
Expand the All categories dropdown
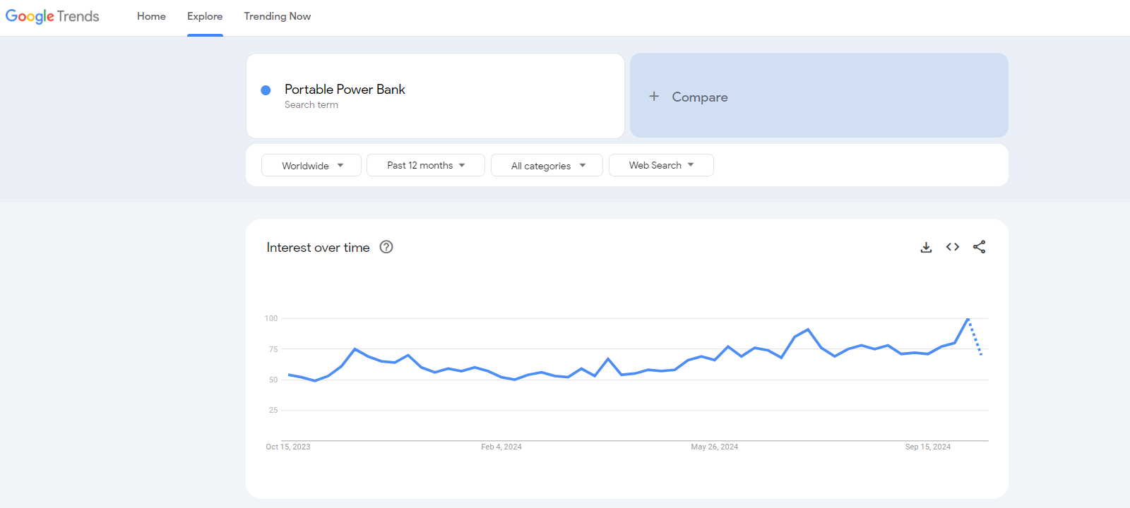547,165
